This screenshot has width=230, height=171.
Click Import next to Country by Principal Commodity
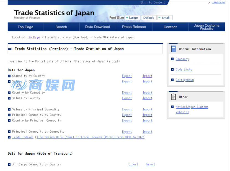tap(147, 120)
